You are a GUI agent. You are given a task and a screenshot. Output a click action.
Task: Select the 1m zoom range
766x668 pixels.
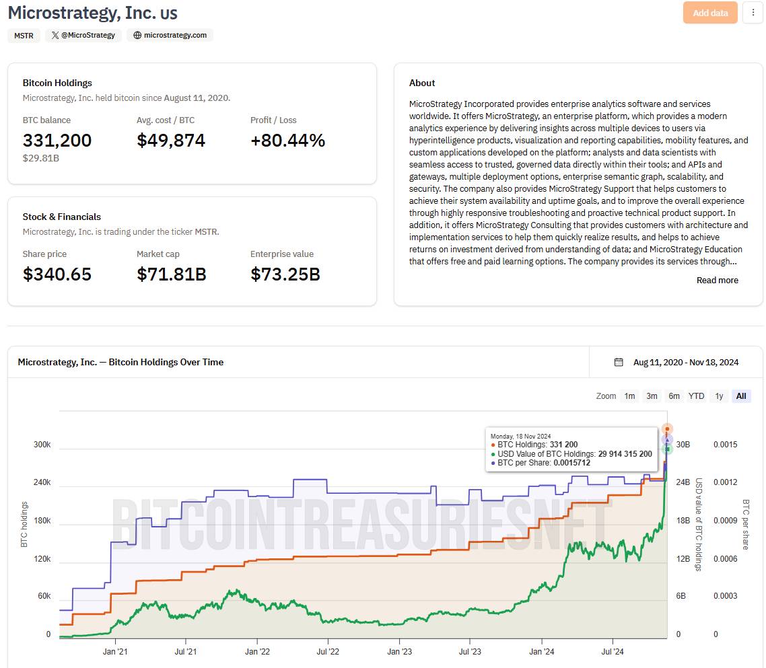630,396
